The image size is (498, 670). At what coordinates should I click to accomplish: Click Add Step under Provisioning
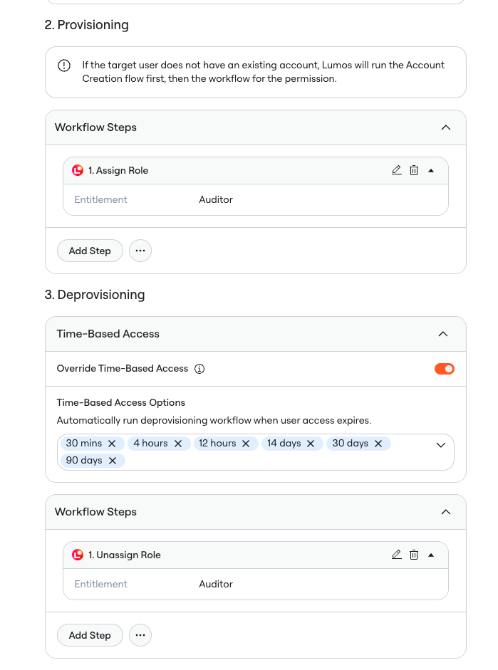pyautogui.click(x=90, y=251)
